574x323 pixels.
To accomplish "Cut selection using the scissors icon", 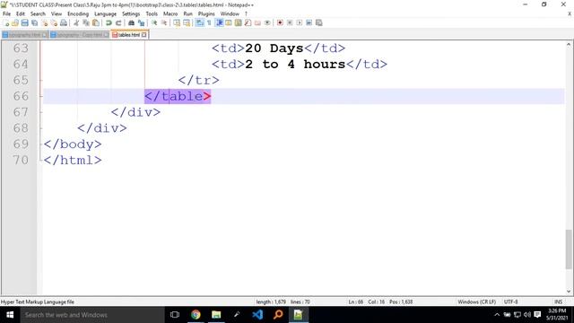I will click(76, 22).
